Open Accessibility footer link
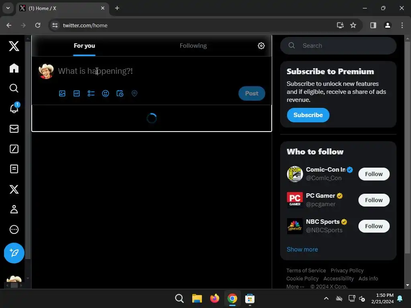411x308 pixels. click(338, 278)
